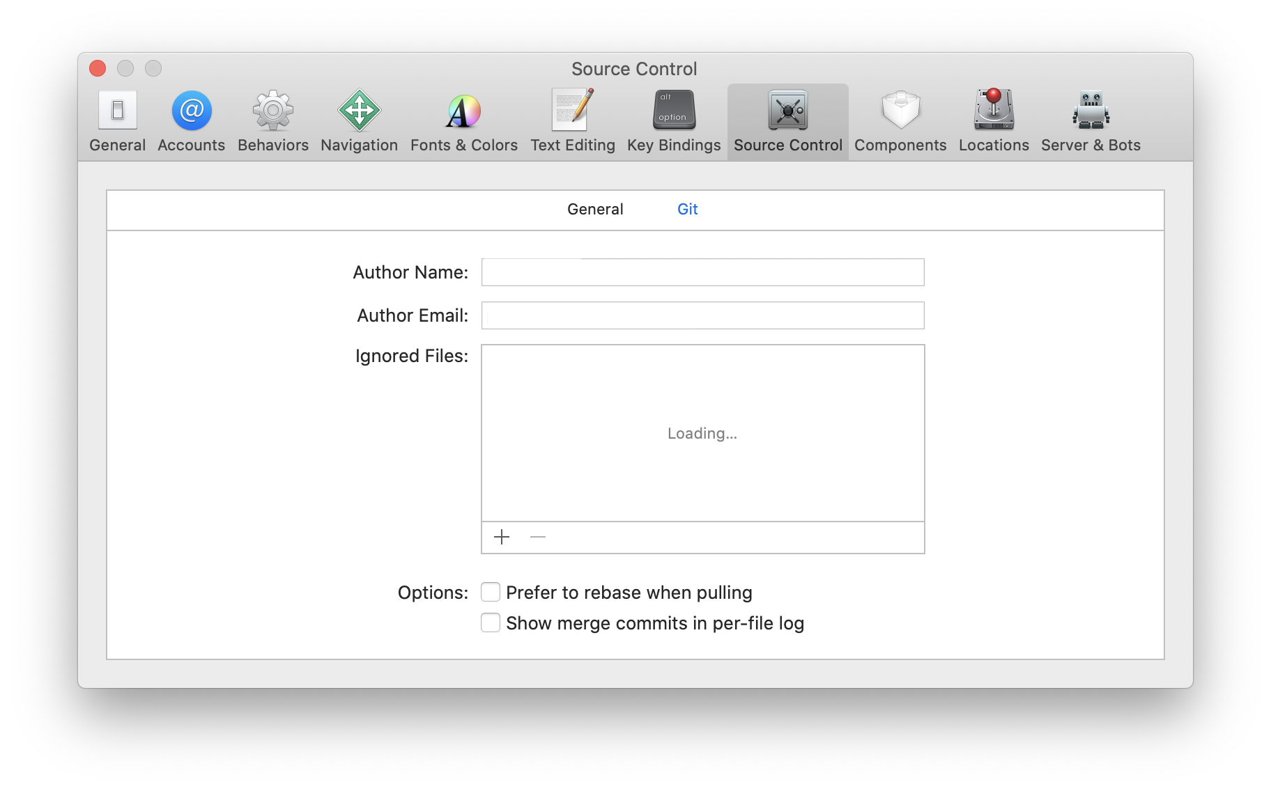Image resolution: width=1271 pixels, height=791 pixels.
Task: Focus the Author Name field
Action: [702, 272]
